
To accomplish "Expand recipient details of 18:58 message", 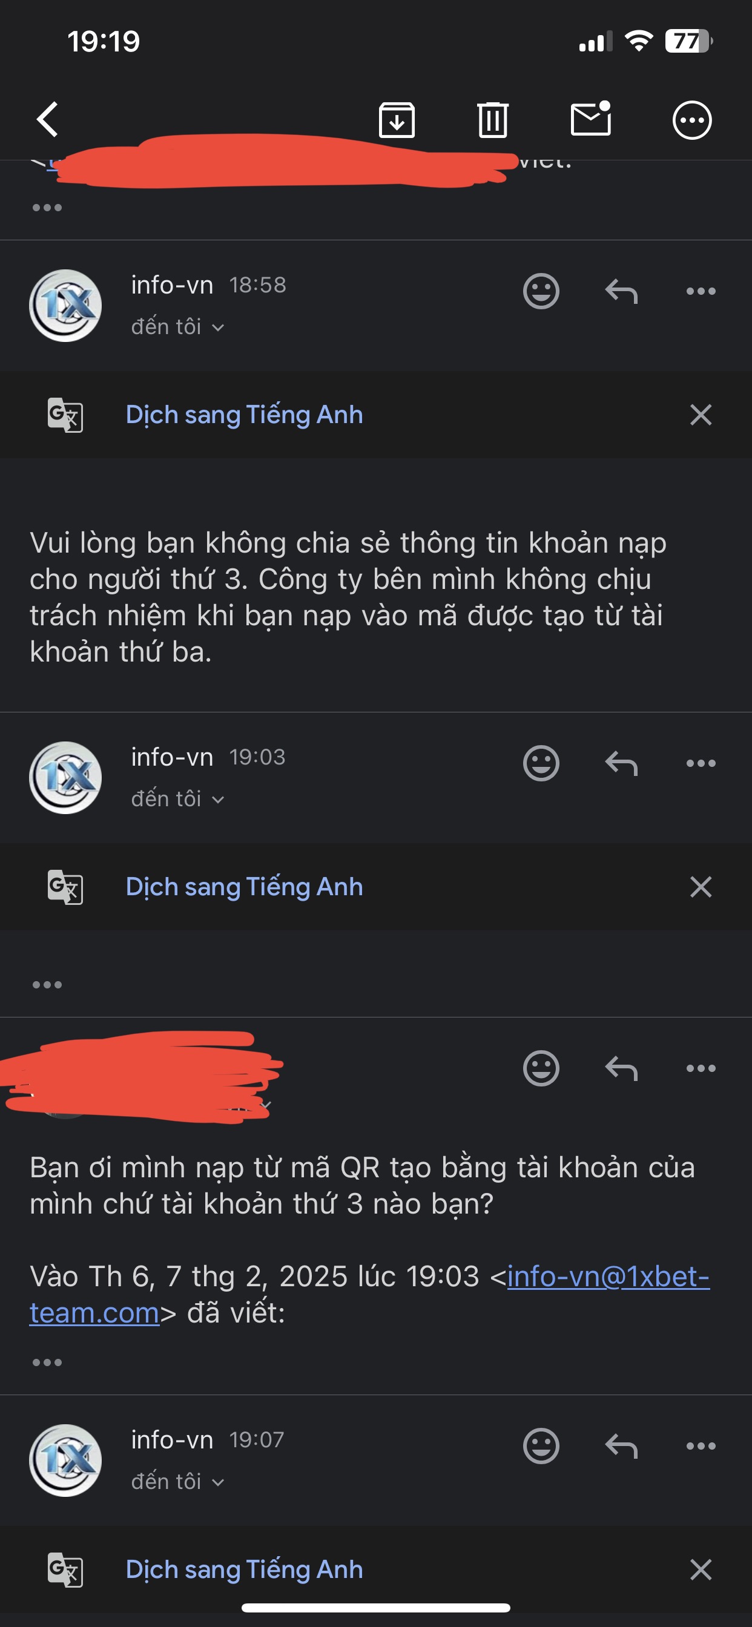I will coord(178,326).
